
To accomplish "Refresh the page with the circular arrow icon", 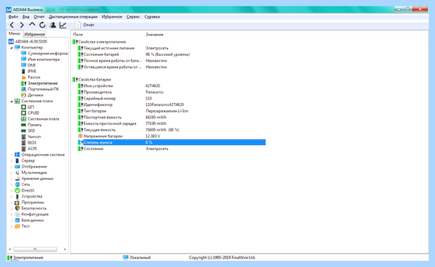I will [x=43, y=25].
